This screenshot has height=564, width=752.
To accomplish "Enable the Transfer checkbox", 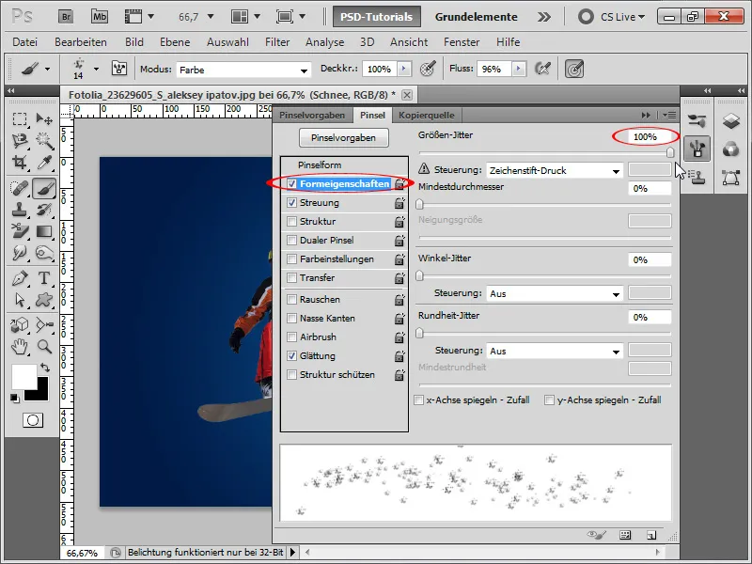I will [x=291, y=278].
